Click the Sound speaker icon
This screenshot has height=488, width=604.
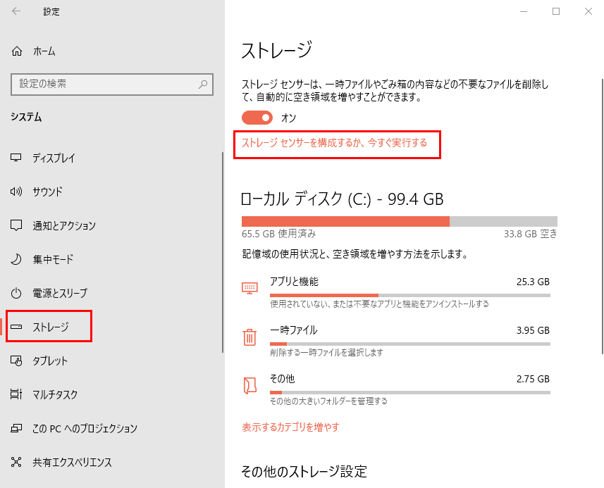pyautogui.click(x=17, y=192)
